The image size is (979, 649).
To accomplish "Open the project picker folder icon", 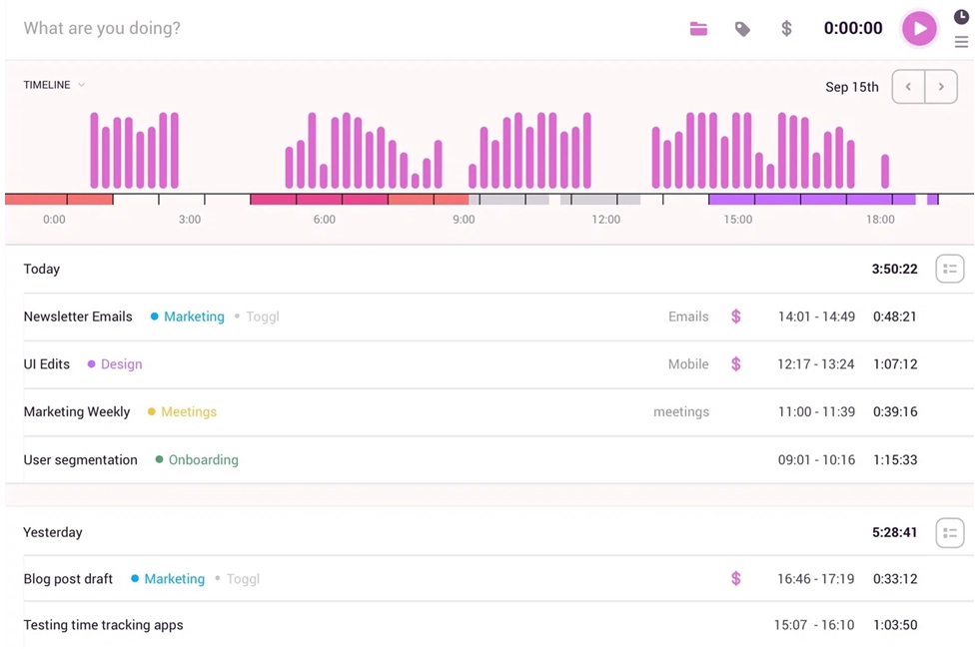I will [698, 28].
